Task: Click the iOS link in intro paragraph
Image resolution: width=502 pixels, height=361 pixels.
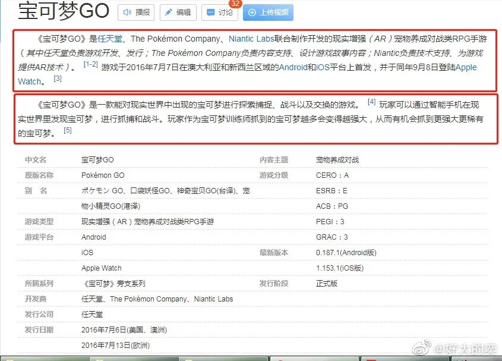Action: (x=323, y=67)
